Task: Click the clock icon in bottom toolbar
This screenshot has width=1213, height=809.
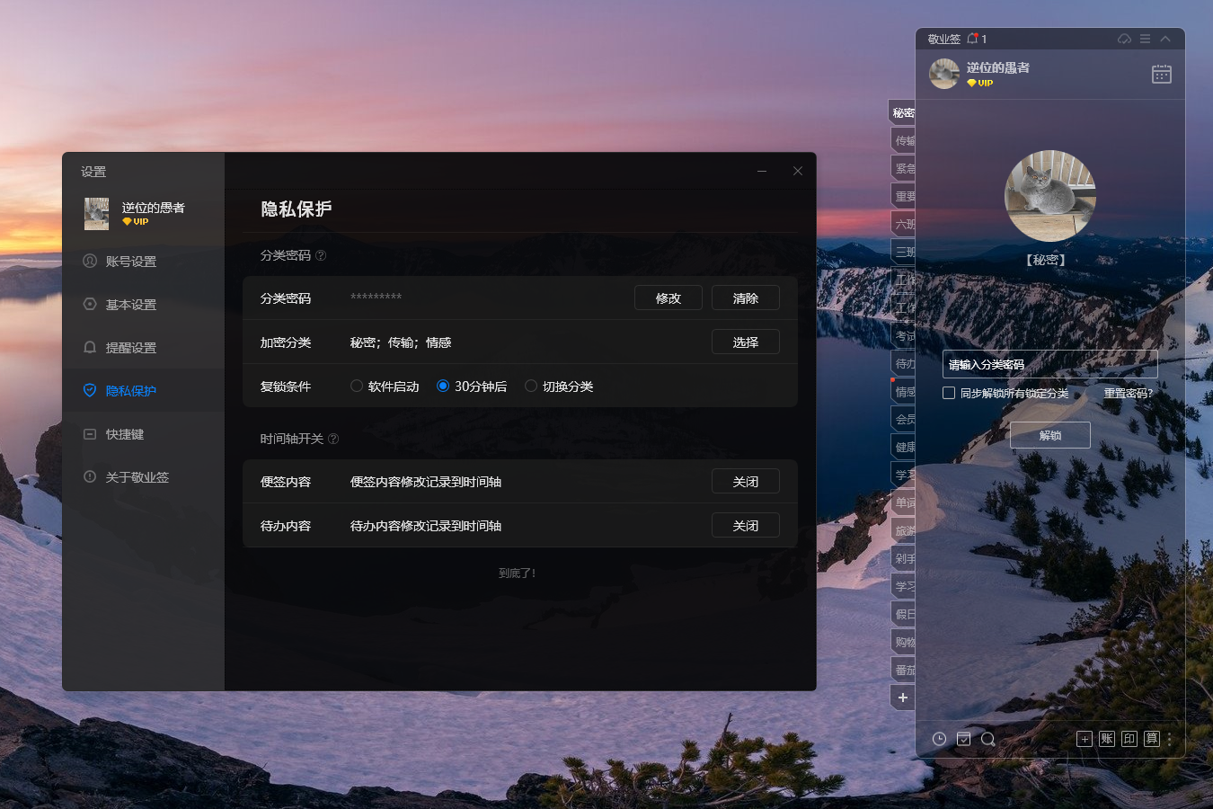Action: (939, 739)
